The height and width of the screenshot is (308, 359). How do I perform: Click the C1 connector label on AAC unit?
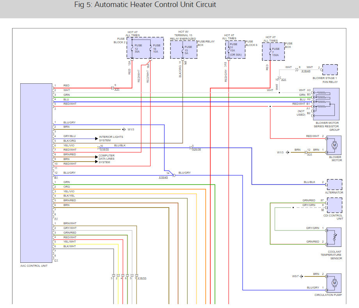pyautogui.click(x=56, y=260)
